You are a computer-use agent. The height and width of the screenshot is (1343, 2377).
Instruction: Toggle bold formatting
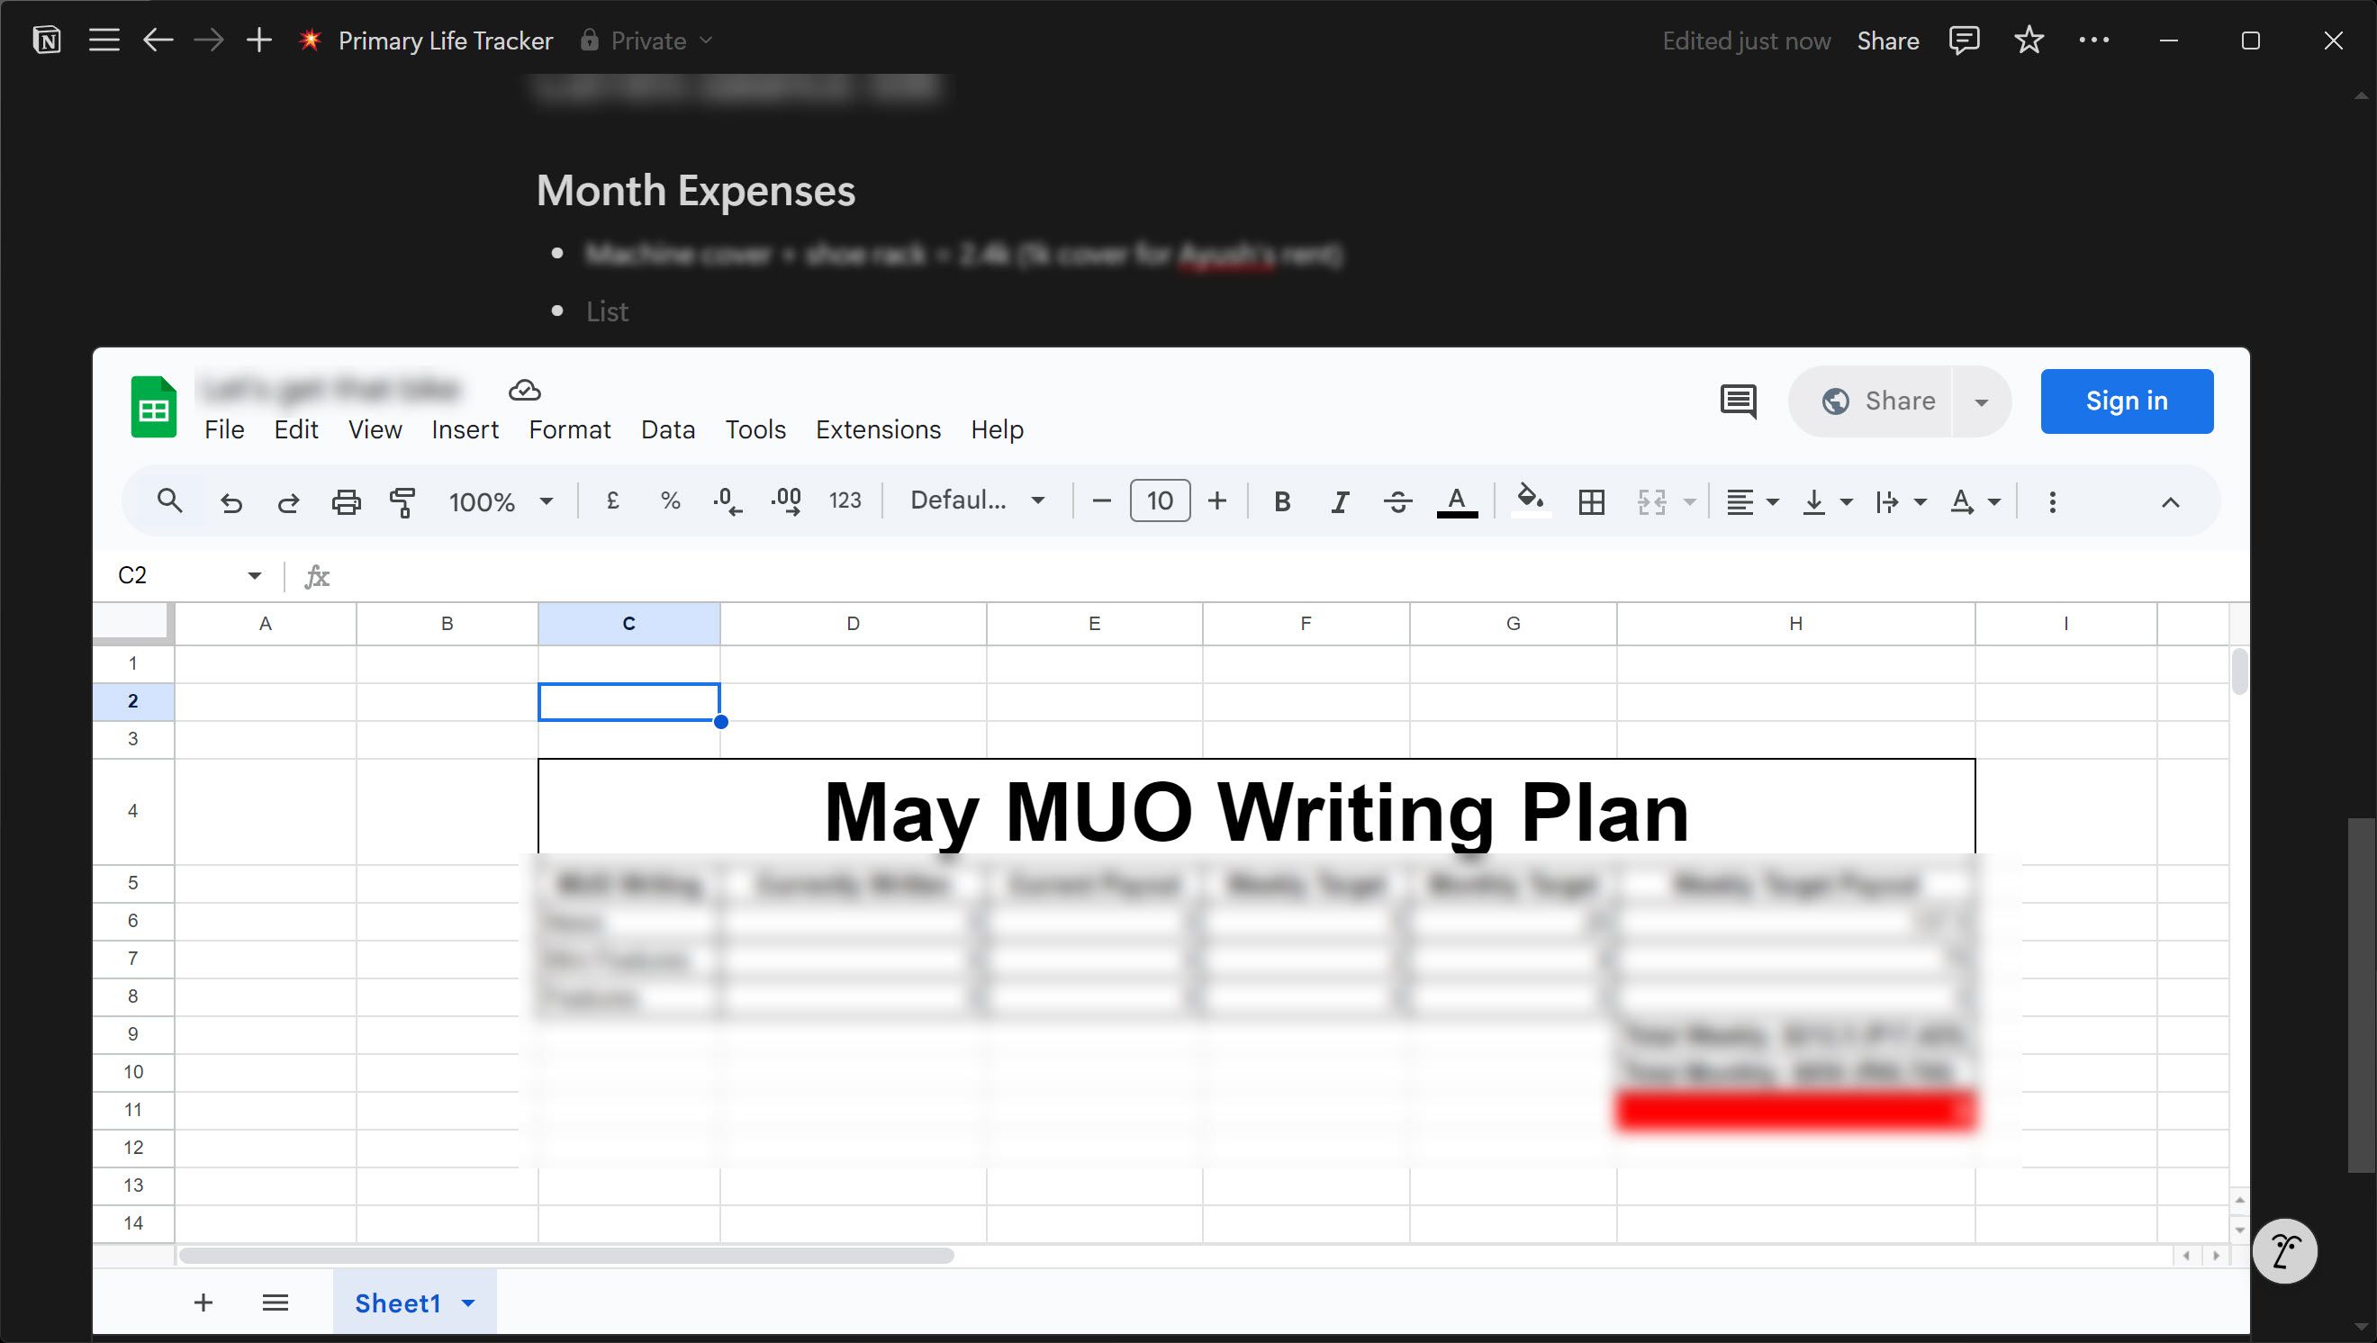(x=1282, y=501)
